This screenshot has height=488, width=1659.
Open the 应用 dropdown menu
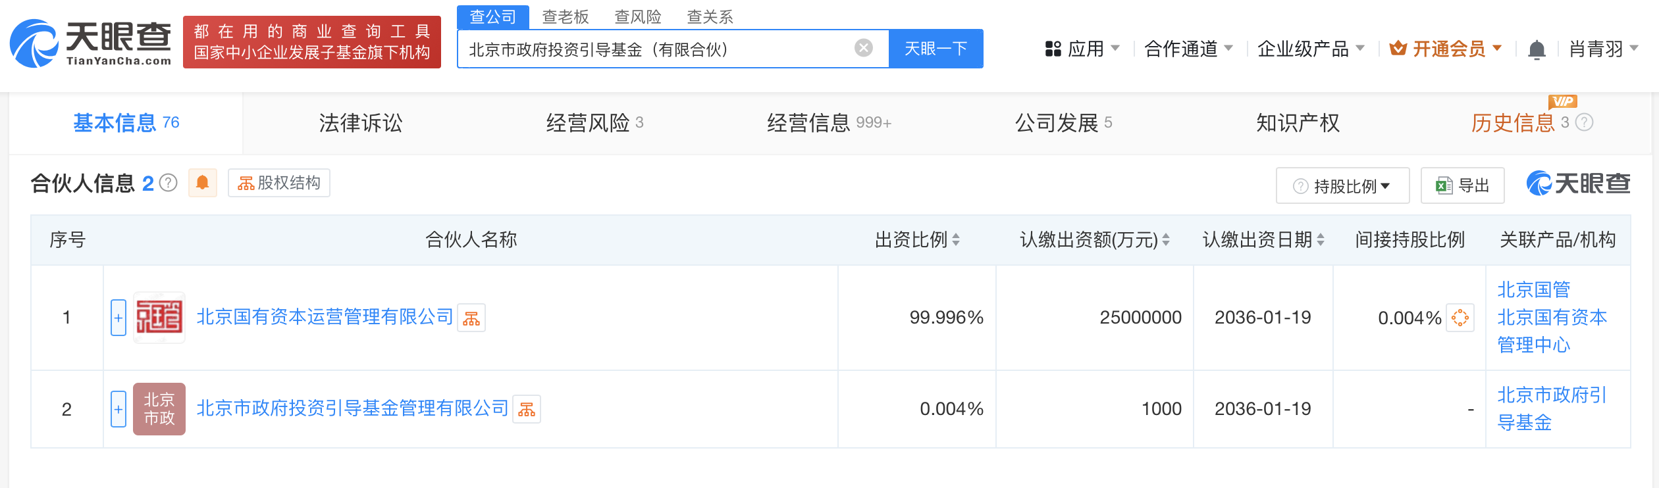[1082, 49]
